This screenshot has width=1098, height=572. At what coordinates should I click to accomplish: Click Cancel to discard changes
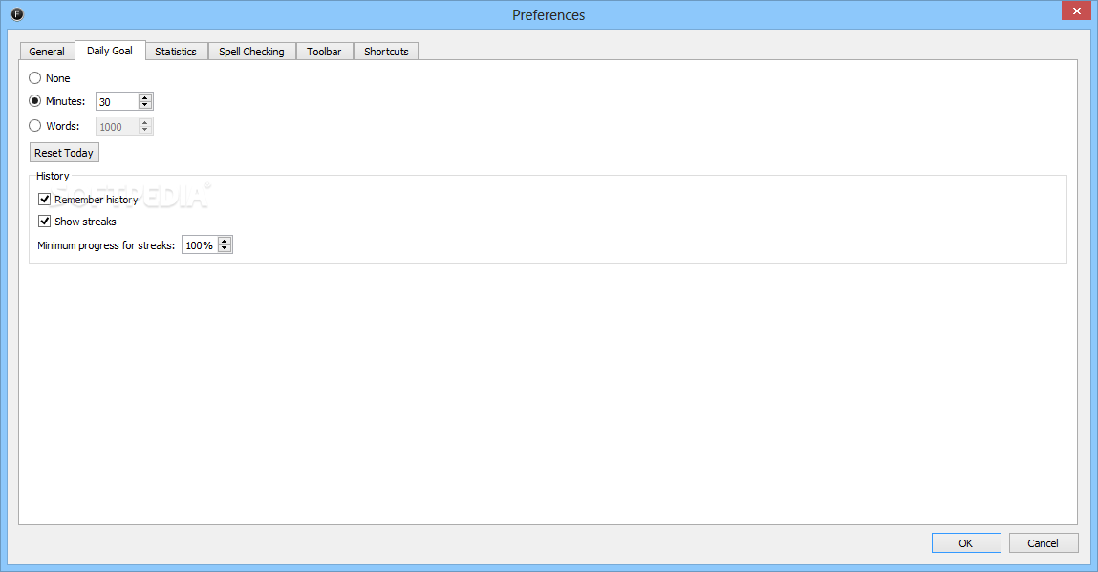pos(1043,542)
